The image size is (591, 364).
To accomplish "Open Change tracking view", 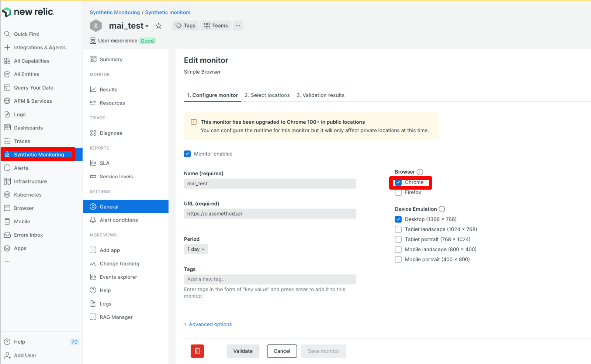I will pos(115,263).
